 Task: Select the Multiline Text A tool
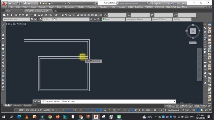pyautogui.click(x=3, y=87)
